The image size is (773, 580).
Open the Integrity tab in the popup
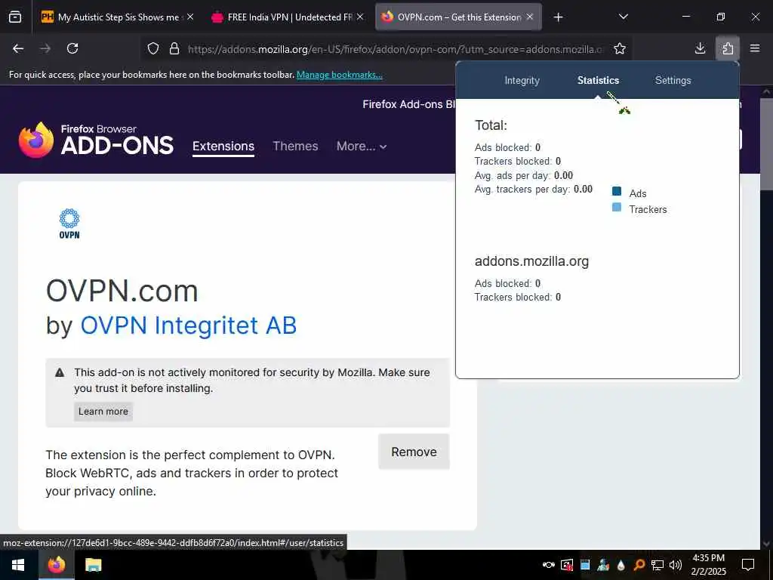tap(522, 80)
